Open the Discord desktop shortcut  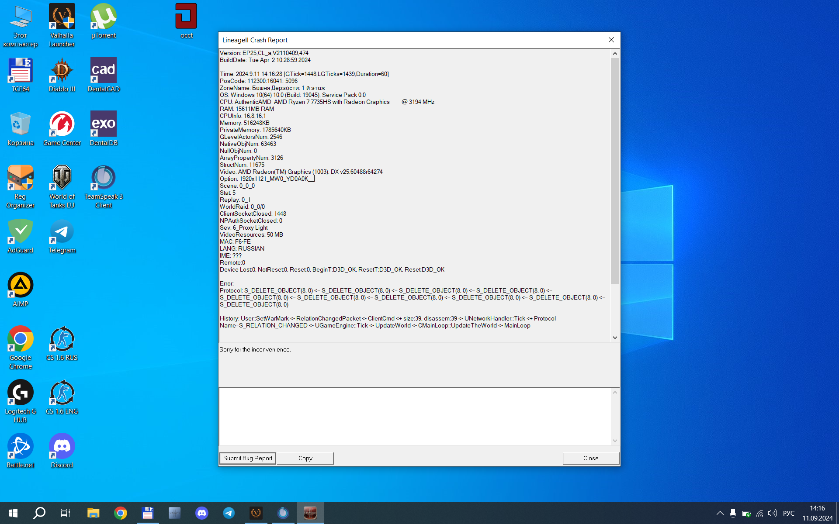(62, 451)
